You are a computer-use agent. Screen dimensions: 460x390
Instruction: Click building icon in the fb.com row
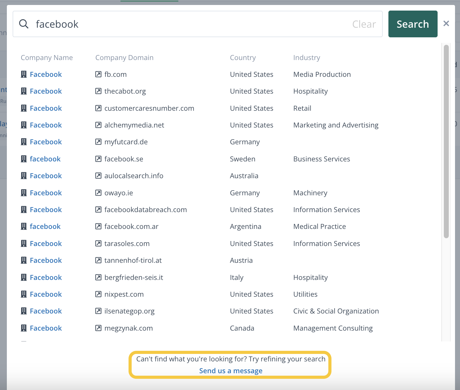tap(24, 74)
